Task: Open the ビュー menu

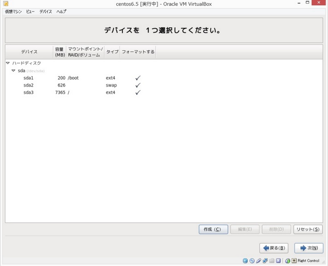Action: point(30,12)
